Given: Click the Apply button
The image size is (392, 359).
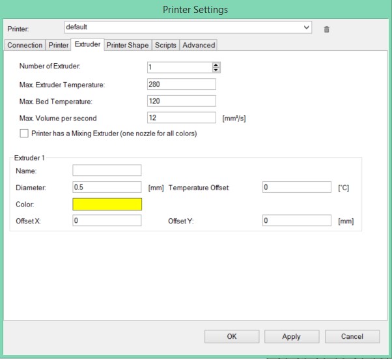Looking at the screenshot, I should (x=292, y=336).
